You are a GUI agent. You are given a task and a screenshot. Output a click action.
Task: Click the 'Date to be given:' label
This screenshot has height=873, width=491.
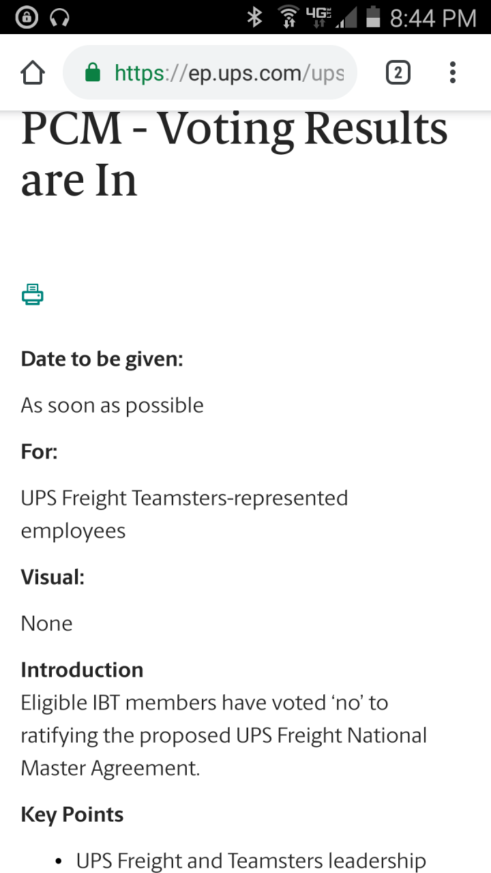click(x=102, y=359)
